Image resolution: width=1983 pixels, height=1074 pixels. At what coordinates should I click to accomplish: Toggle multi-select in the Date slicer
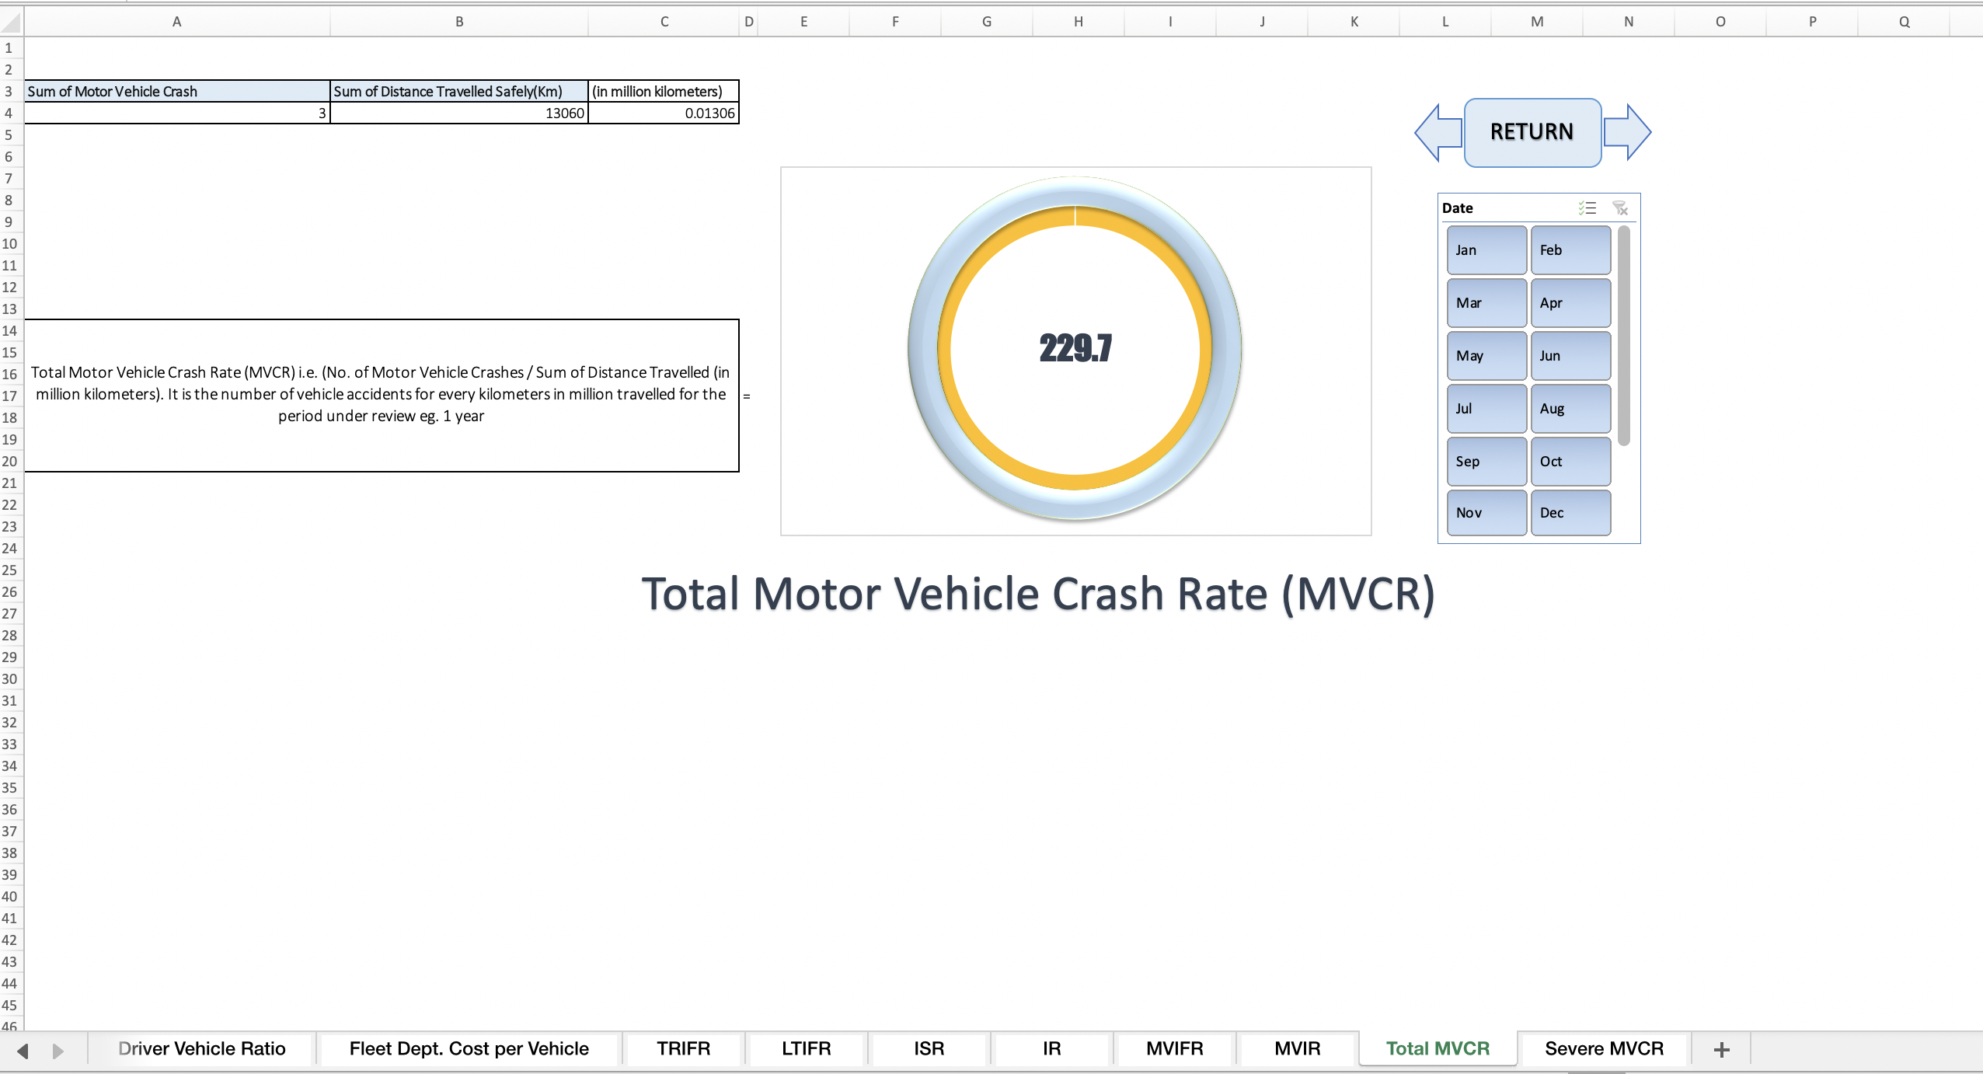(1587, 208)
